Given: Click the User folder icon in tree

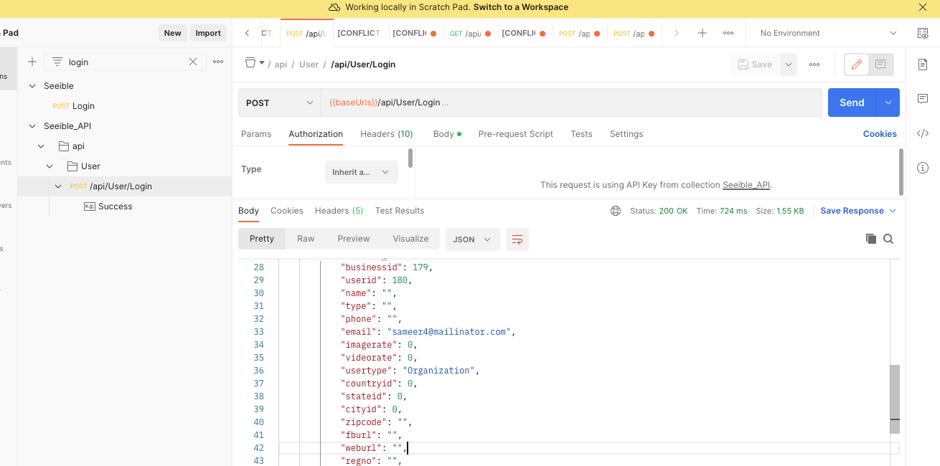Looking at the screenshot, I should click(72, 166).
